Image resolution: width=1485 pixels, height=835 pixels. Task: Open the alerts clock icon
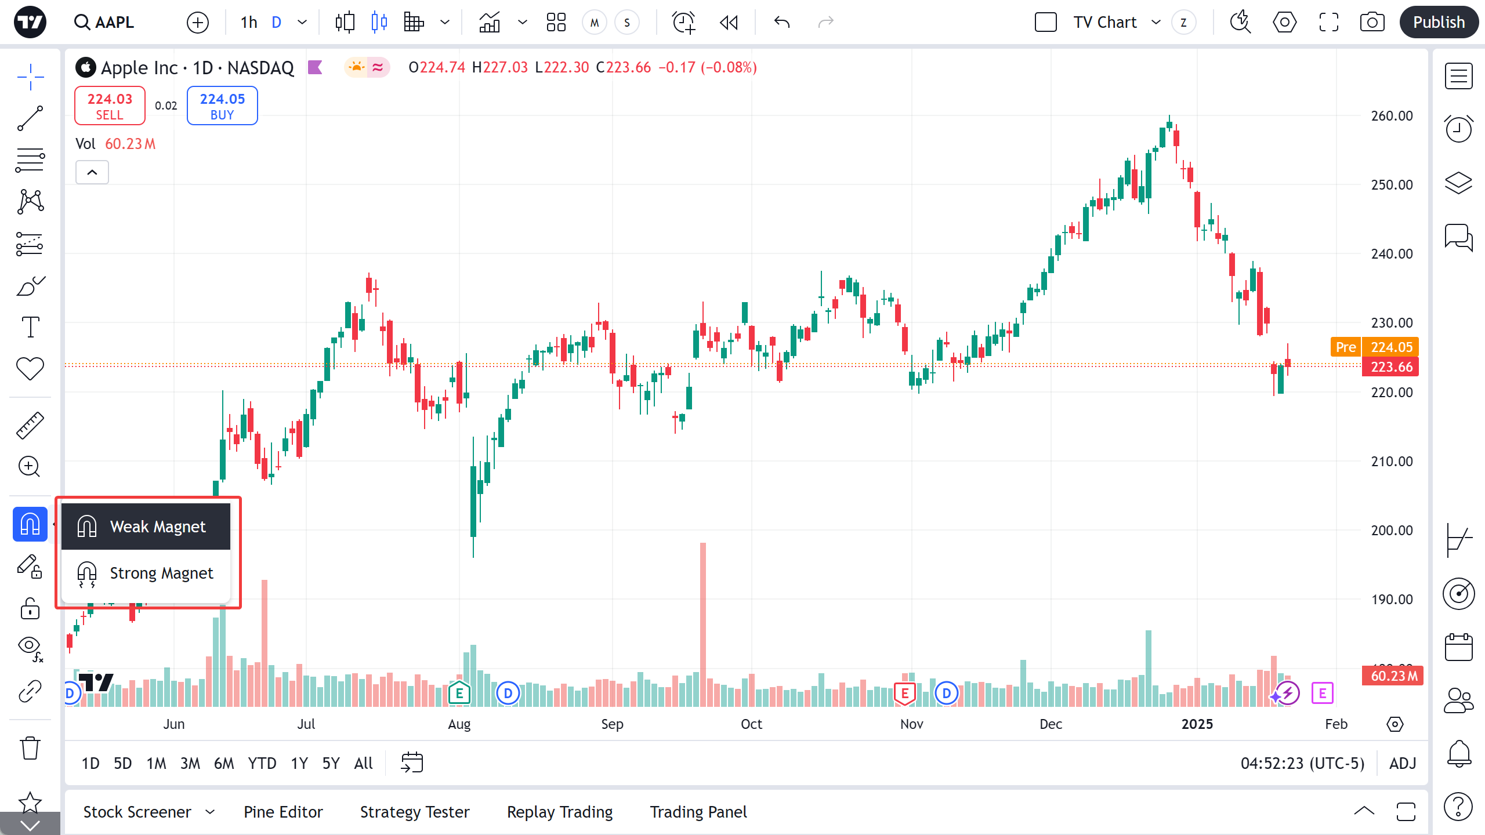tap(1458, 128)
